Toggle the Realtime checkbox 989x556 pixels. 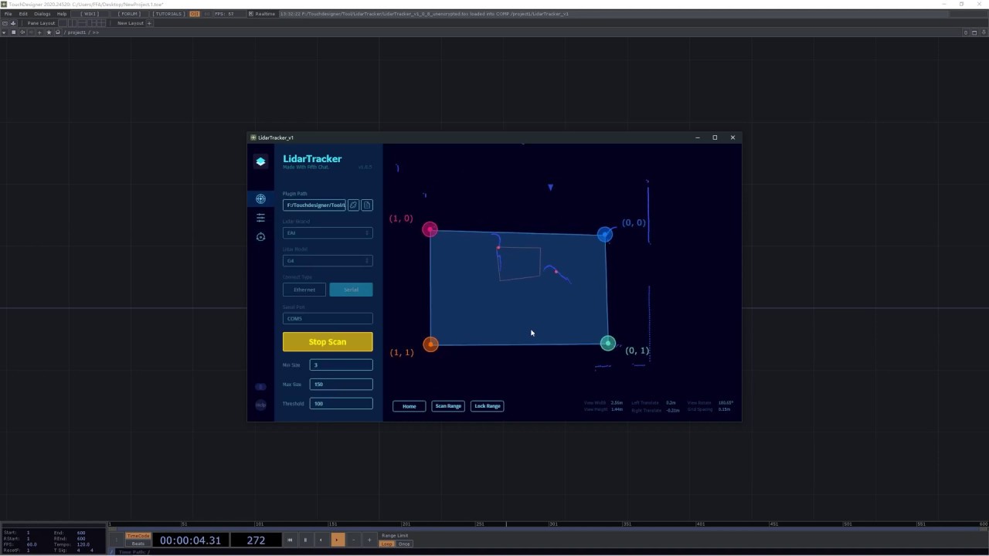click(250, 14)
